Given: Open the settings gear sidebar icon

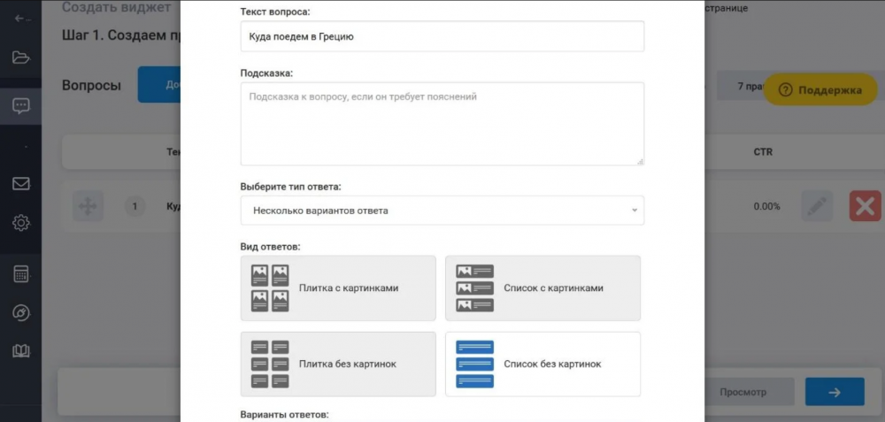Looking at the screenshot, I should 21,223.
